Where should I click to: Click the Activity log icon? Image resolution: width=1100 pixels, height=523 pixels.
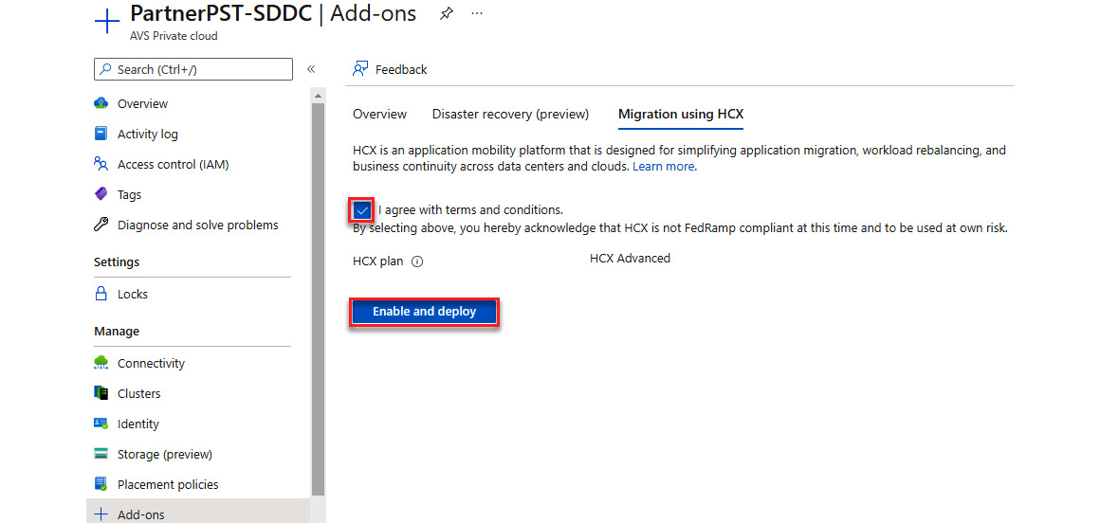point(101,134)
